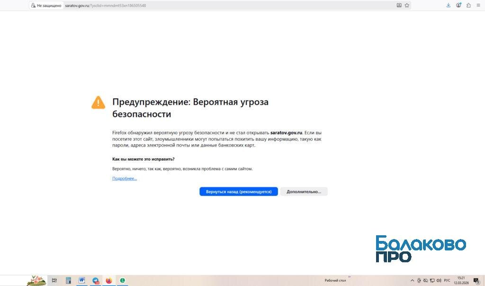Click the bold 'saratov.gov.ru' text
Viewport: 485px width, 286px height.
[x=286, y=133]
